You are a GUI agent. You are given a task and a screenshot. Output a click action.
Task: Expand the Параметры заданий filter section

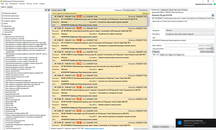pos(2,13)
